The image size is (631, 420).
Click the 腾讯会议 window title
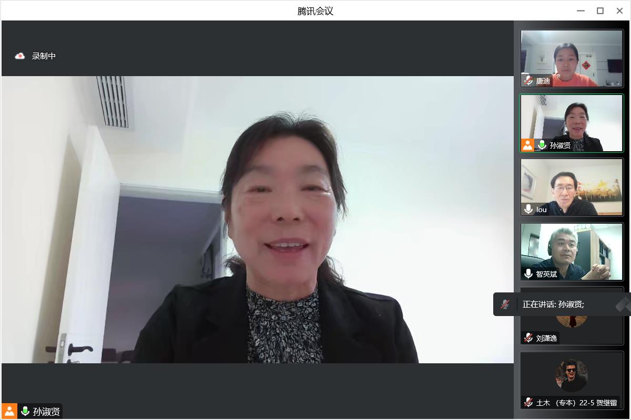pyautogui.click(x=315, y=10)
